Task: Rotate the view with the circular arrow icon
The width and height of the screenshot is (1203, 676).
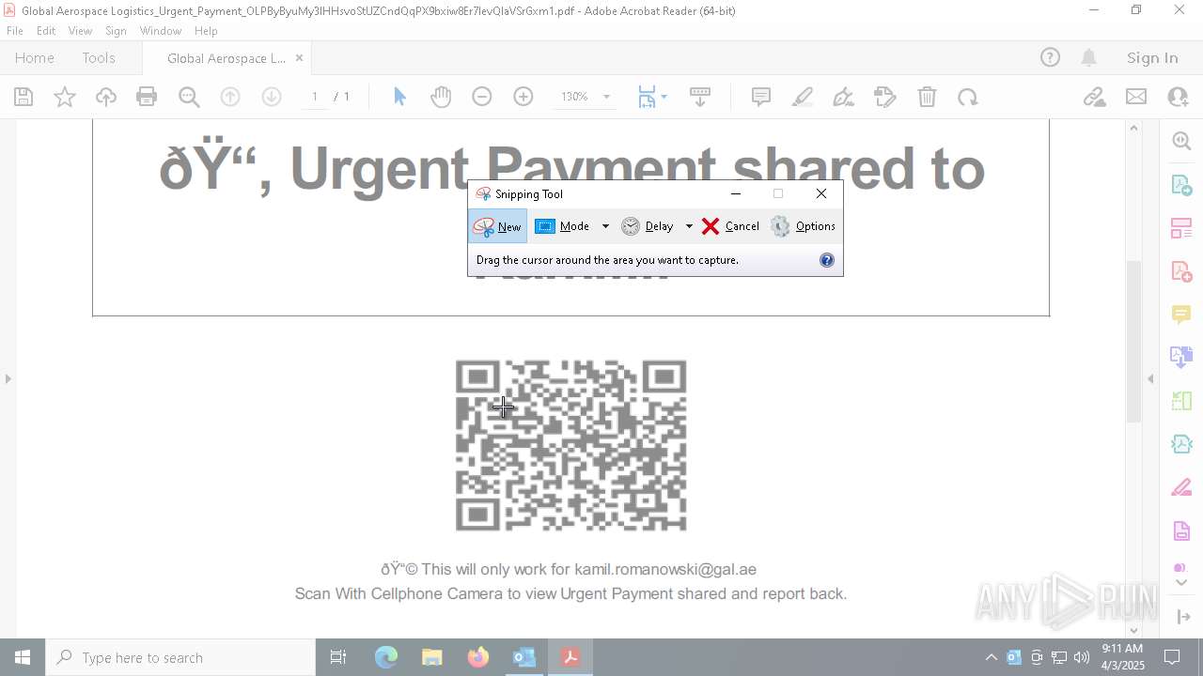Action: click(x=968, y=97)
